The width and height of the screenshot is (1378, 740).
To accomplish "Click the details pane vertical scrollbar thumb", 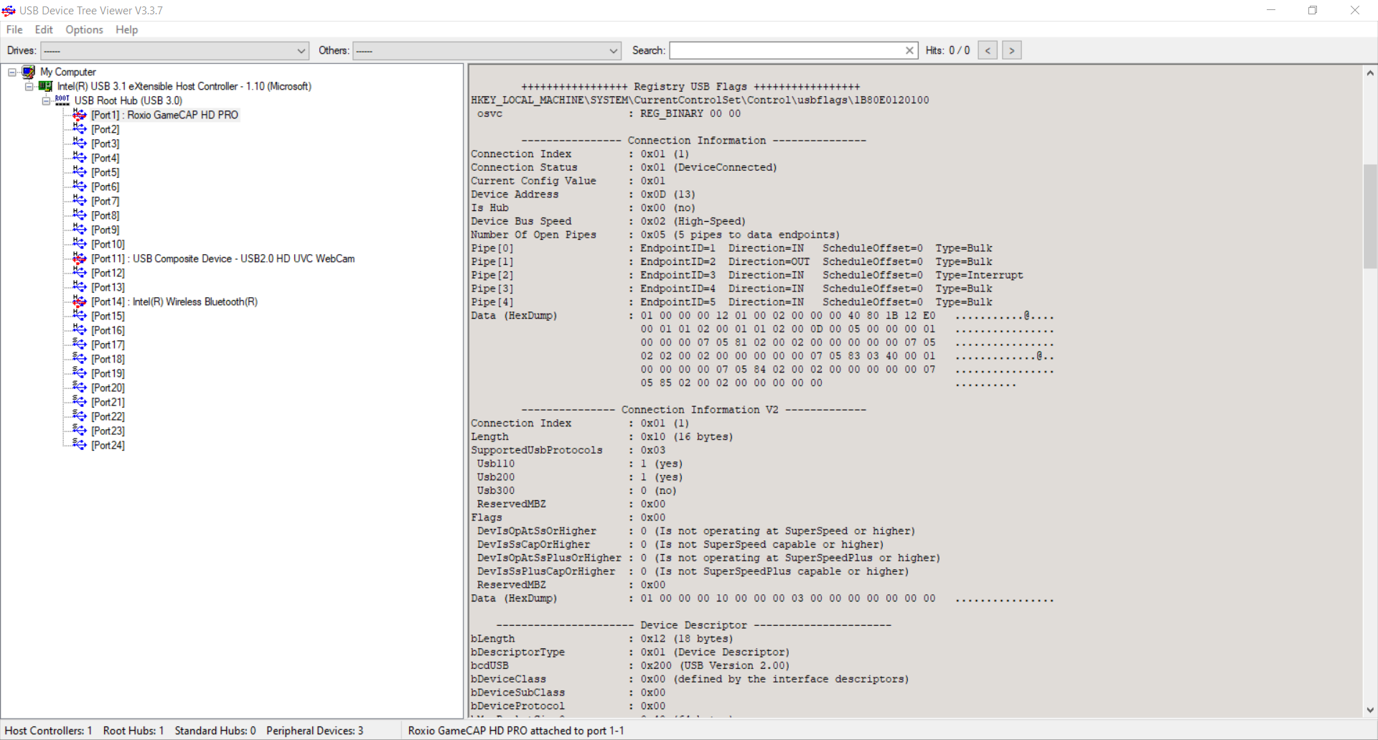I will pos(1369,217).
